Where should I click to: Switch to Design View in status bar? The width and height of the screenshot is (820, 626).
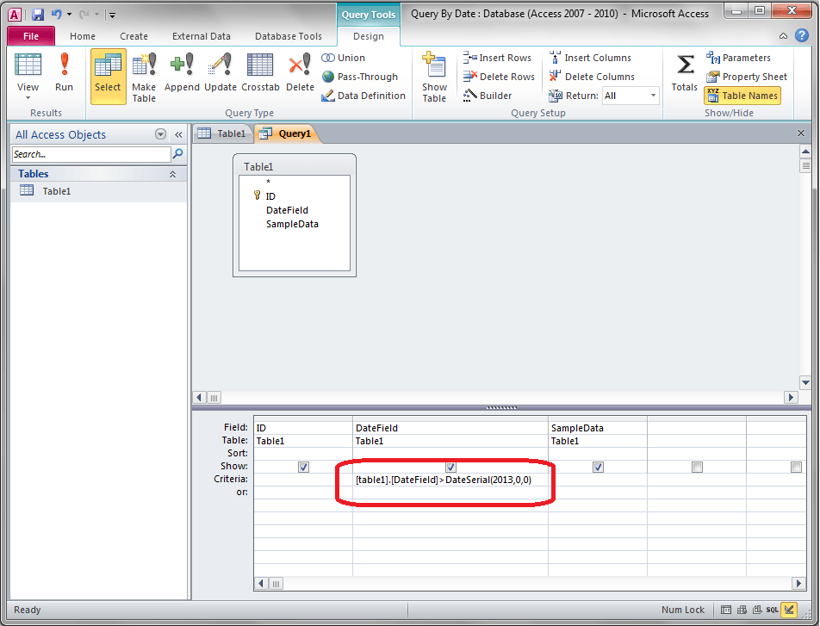(789, 610)
